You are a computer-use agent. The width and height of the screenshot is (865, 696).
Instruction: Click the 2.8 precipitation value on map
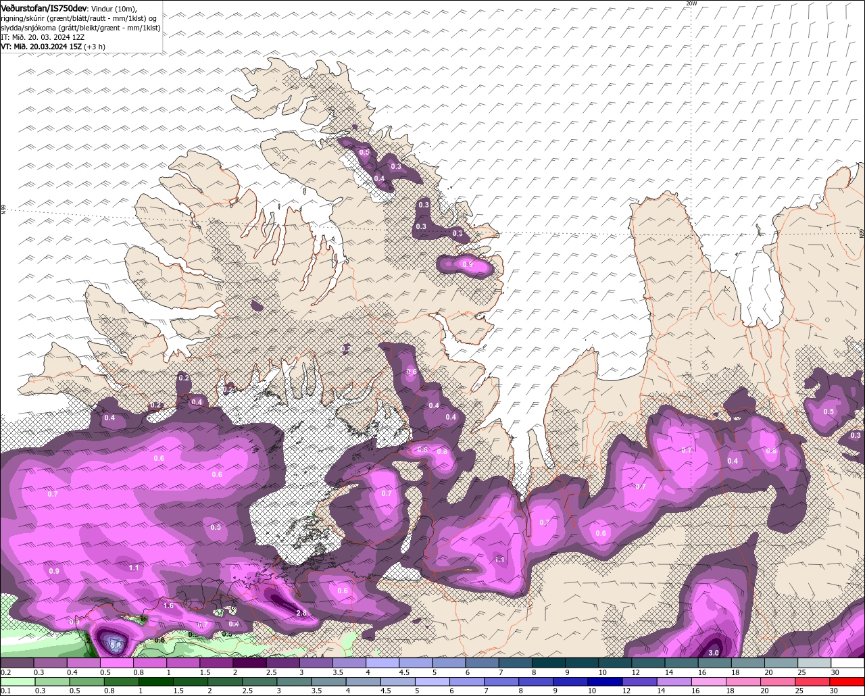click(301, 613)
